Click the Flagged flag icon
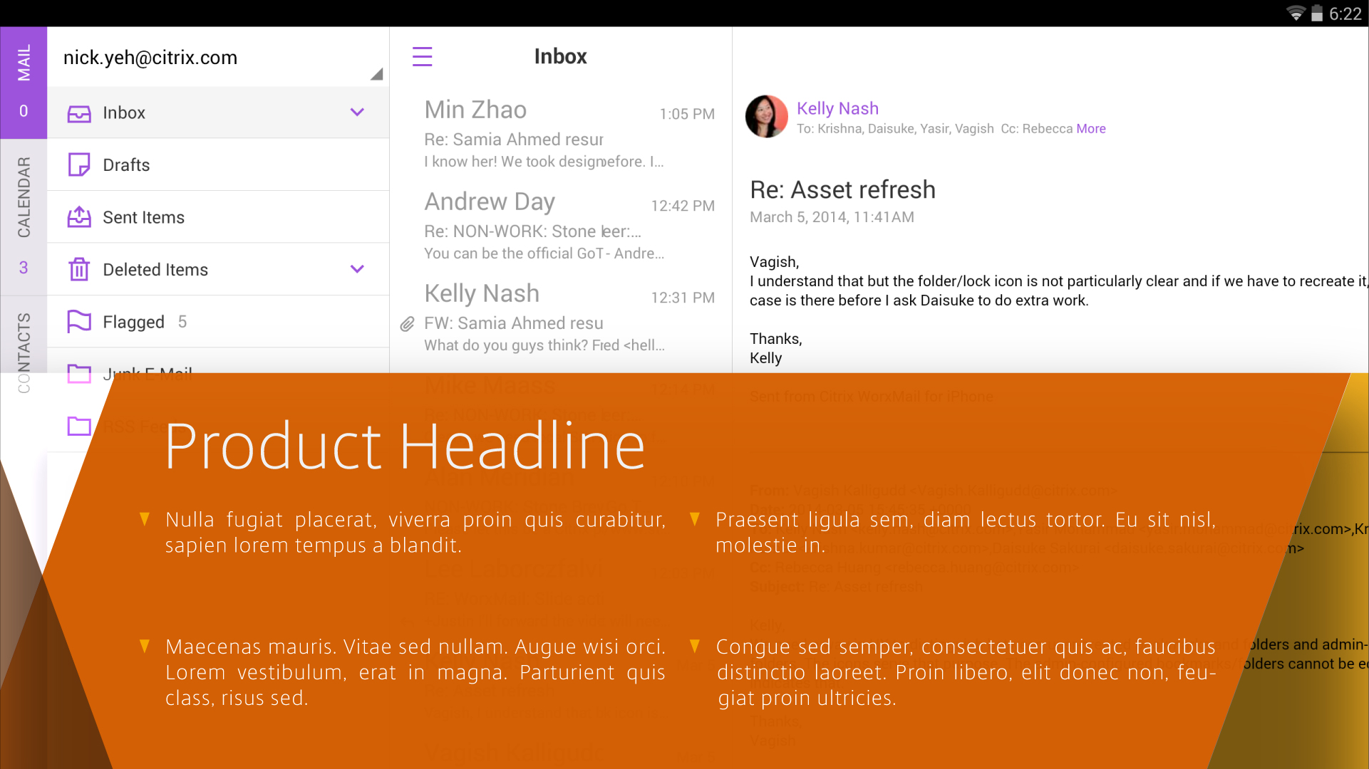 click(79, 322)
